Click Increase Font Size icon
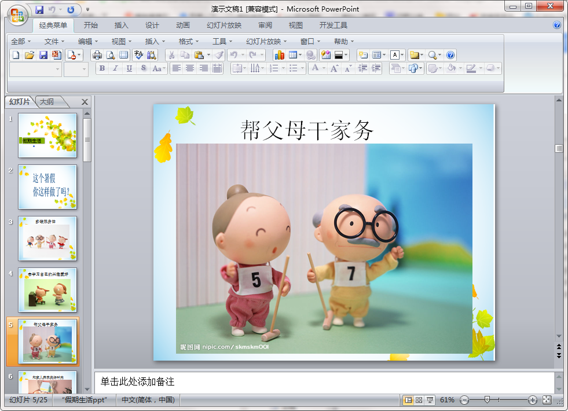The height and width of the screenshot is (411, 568). pos(334,68)
